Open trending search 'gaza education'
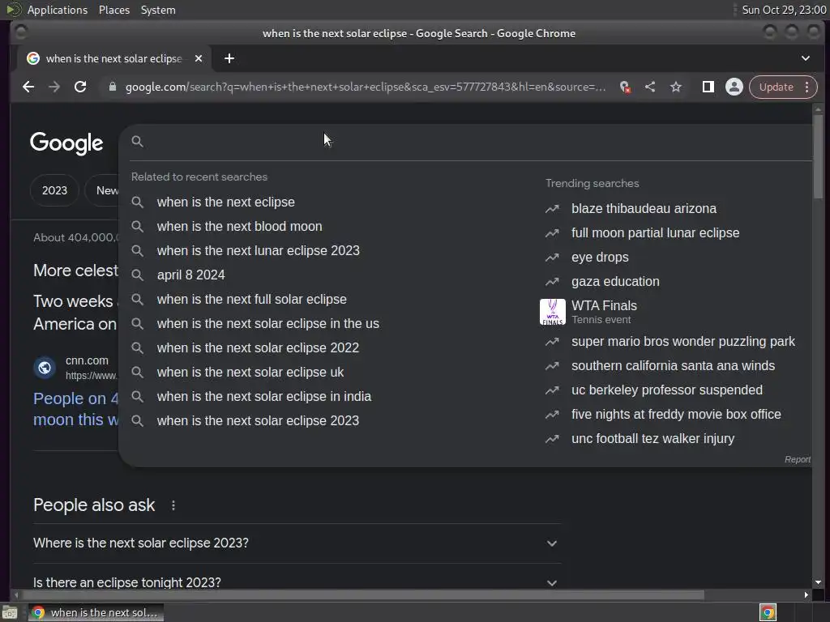The image size is (830, 622). point(615,281)
